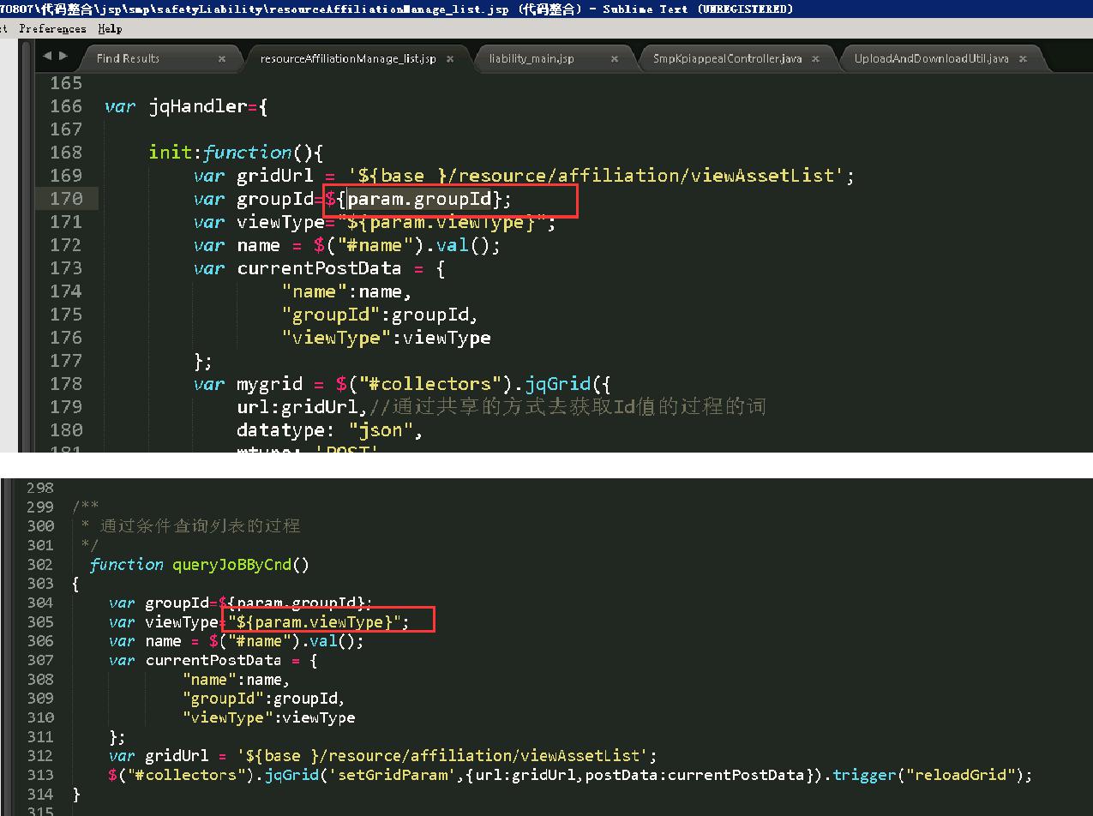Viewport: 1093px width, 816px height.
Task: Click 'groupId' variable on line 304
Action: click(x=177, y=603)
